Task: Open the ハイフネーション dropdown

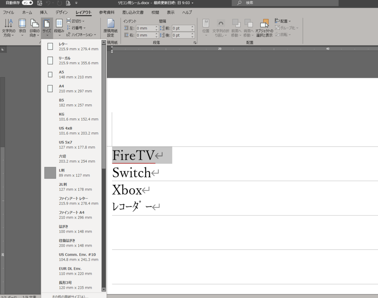Action: [x=81, y=34]
